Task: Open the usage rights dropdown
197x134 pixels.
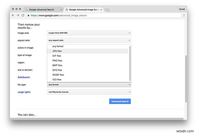Action: pyautogui.click(x=89, y=92)
